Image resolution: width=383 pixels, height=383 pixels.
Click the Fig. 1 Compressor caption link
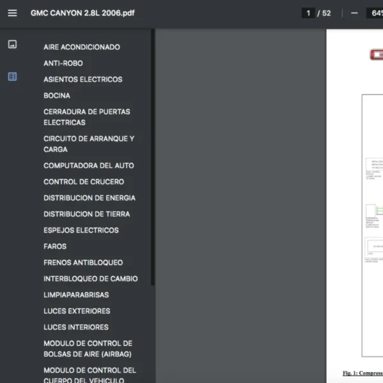363,373
